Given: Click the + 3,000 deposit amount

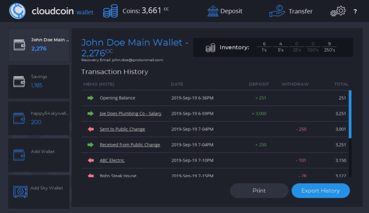Looking at the screenshot, I should [x=259, y=114].
